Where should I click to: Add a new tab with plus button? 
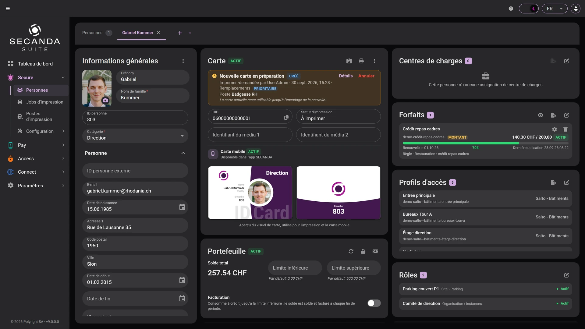coord(180,33)
